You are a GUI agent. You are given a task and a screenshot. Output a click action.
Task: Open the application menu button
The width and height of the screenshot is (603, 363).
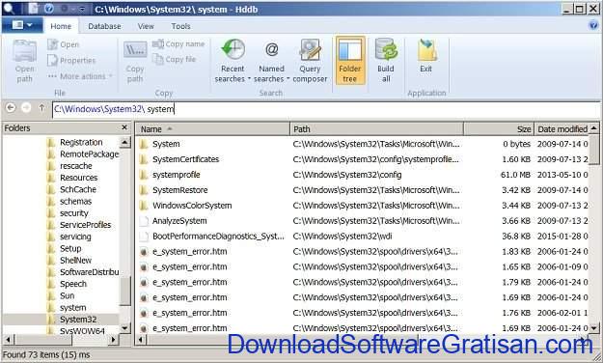coord(21,25)
